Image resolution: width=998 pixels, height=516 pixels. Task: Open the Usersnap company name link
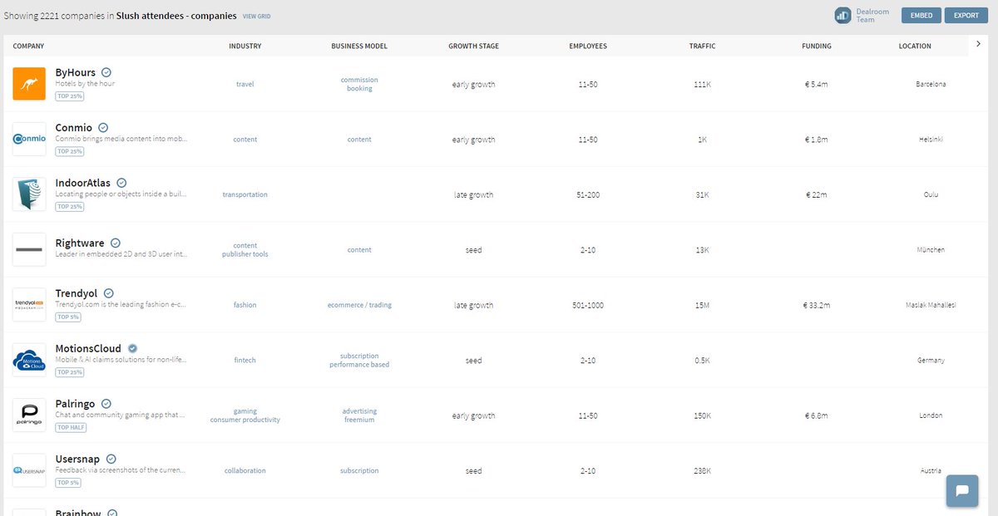pos(78,459)
